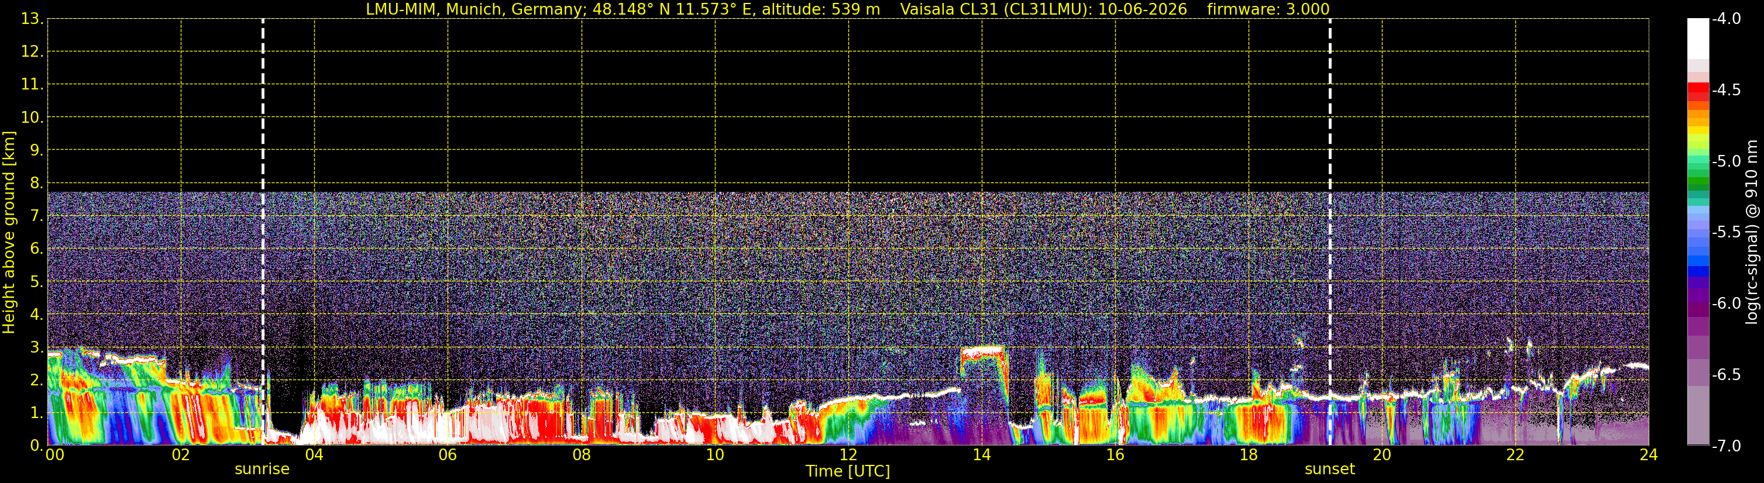Click the 'sunrise' label below the axis
Image resolution: width=1764 pixels, height=483 pixels.
tap(262, 470)
